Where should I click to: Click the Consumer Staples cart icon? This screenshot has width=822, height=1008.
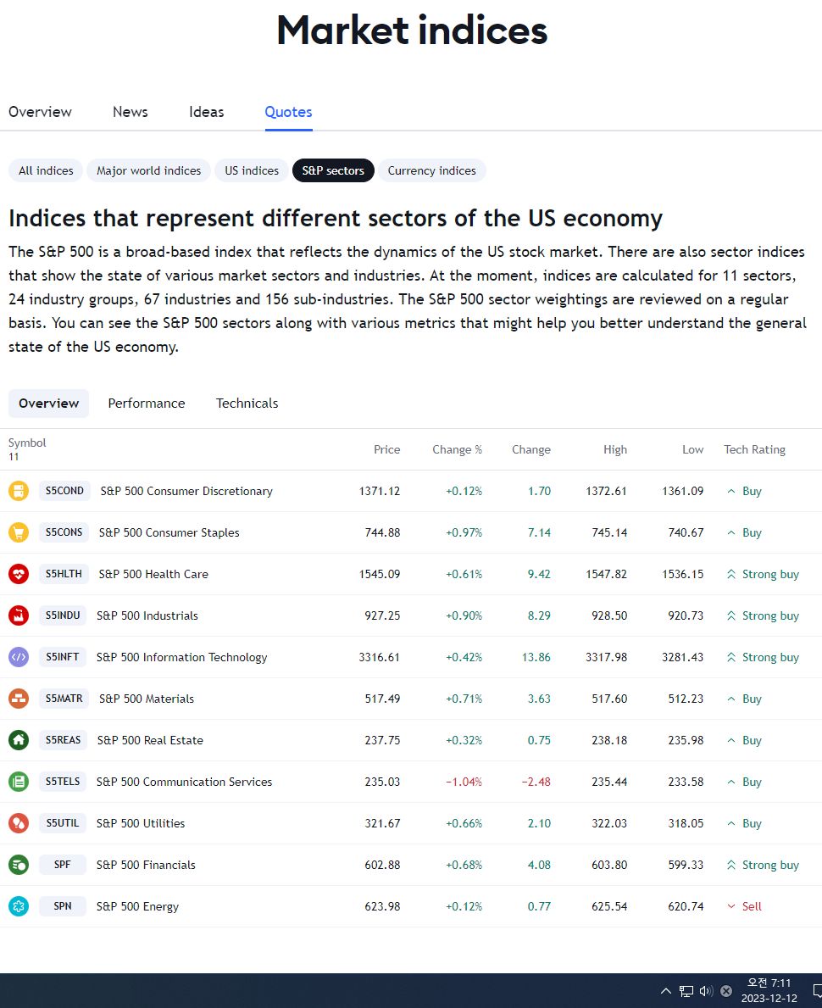pyautogui.click(x=19, y=532)
